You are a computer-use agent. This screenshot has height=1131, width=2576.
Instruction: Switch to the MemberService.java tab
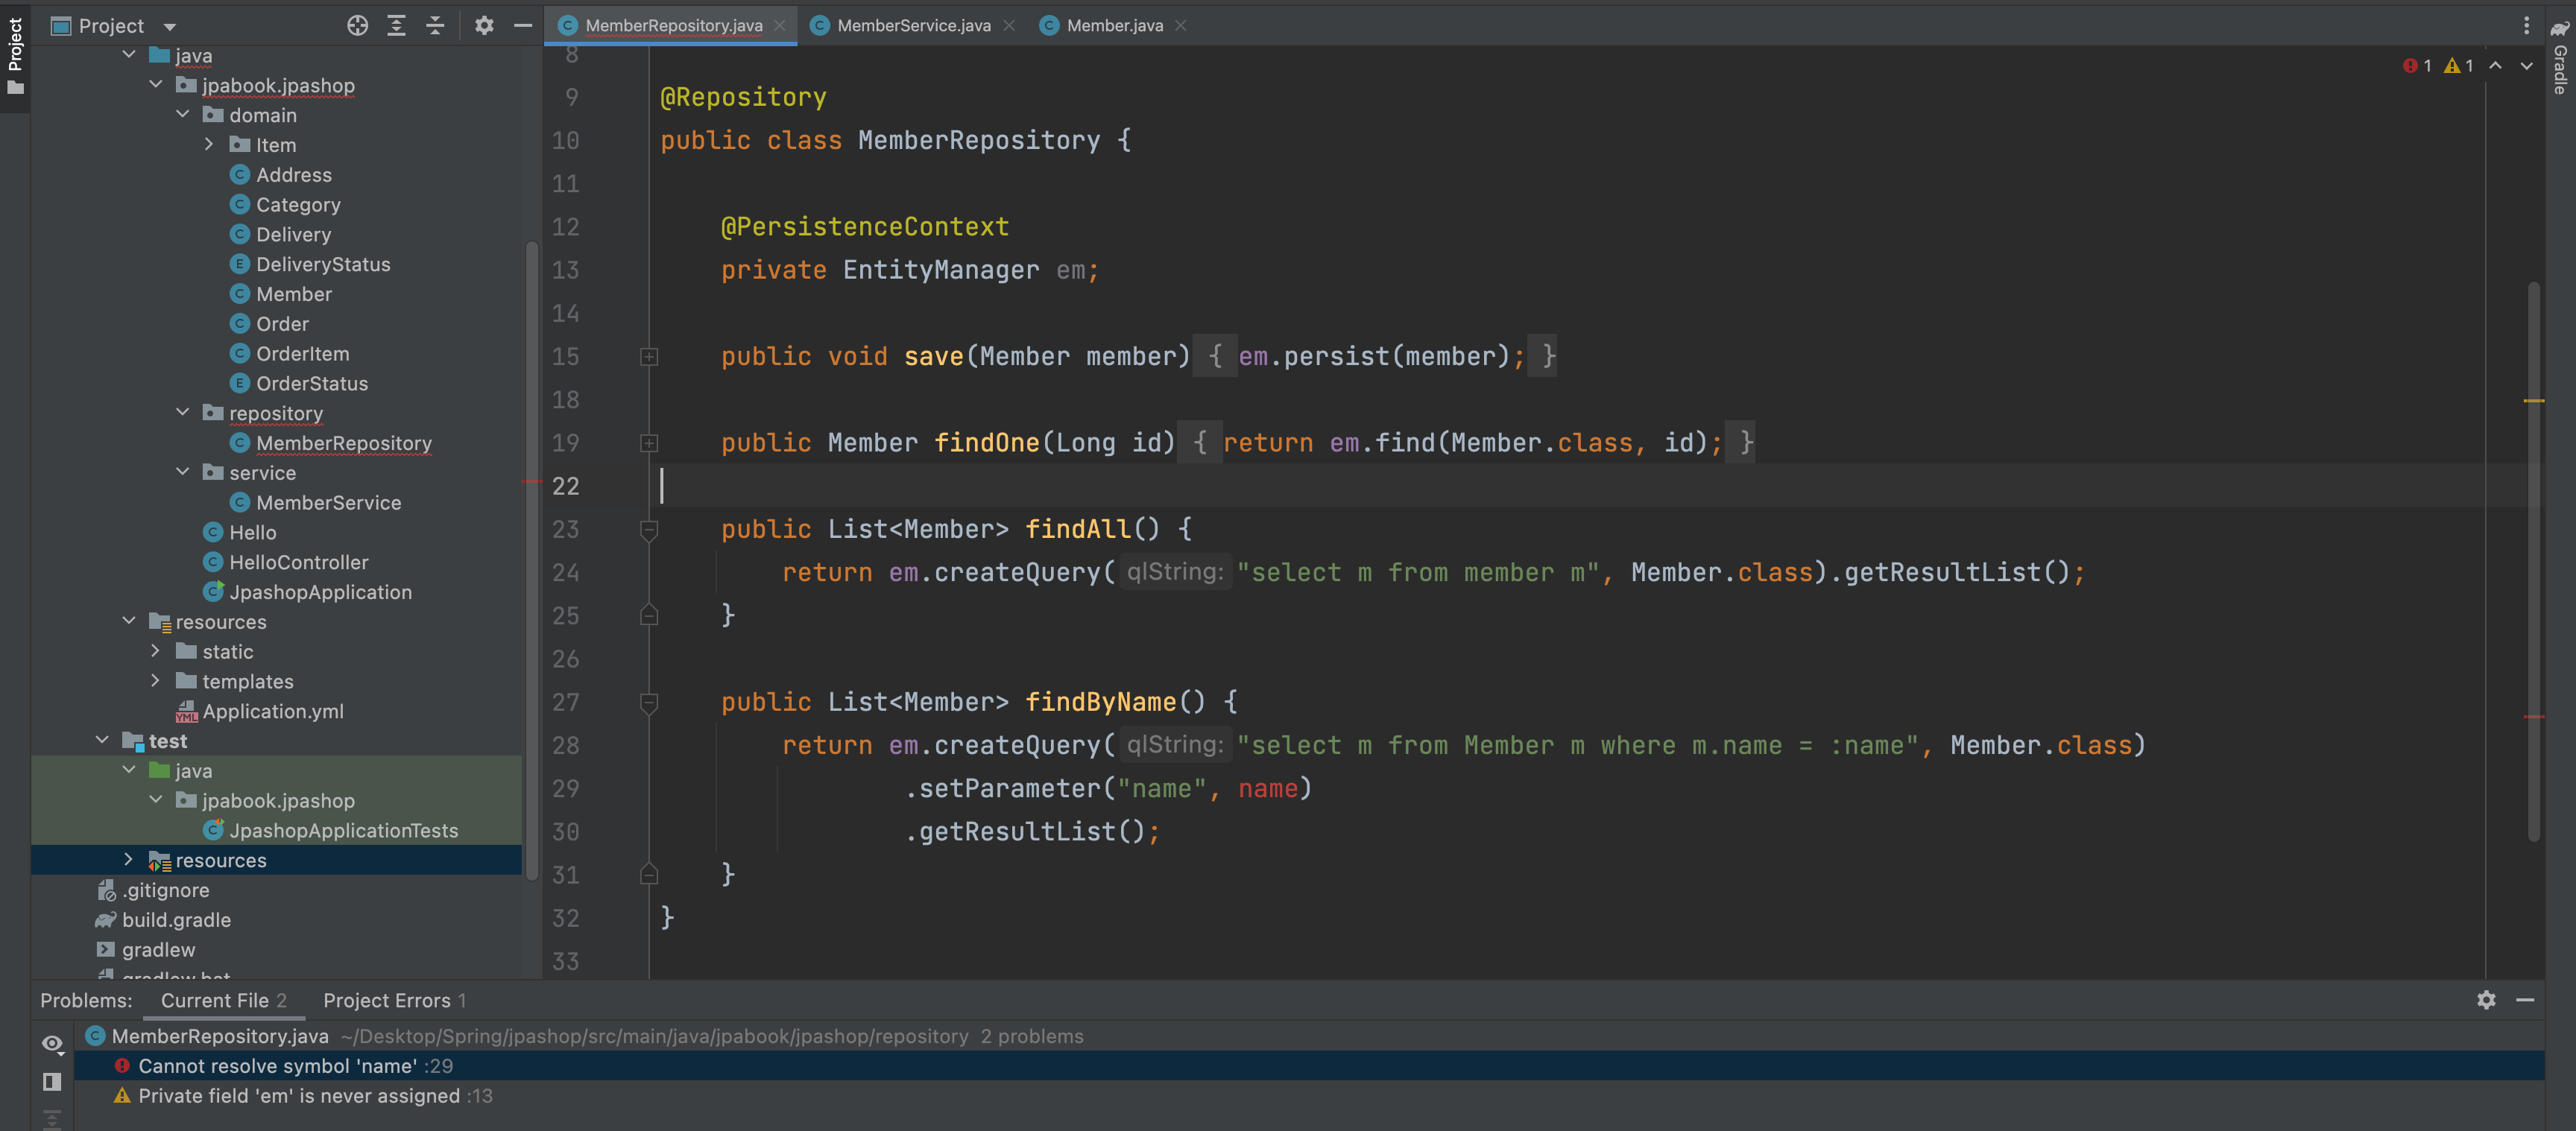click(x=912, y=26)
